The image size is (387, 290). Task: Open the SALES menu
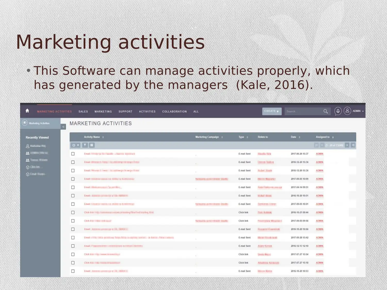(x=83, y=112)
